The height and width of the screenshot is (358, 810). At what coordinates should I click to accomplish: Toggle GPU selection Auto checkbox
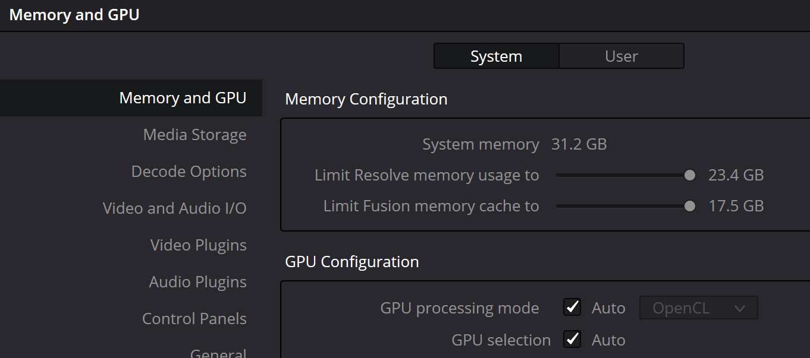click(572, 340)
